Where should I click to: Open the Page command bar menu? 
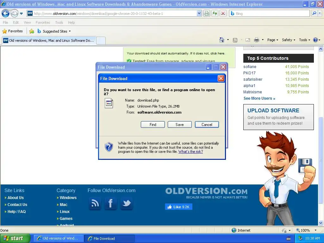[273, 40]
